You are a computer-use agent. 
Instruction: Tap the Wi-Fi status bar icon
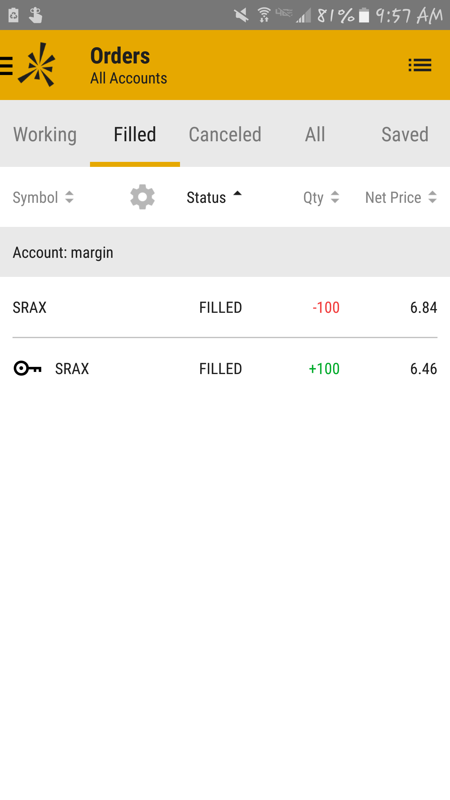(x=264, y=15)
